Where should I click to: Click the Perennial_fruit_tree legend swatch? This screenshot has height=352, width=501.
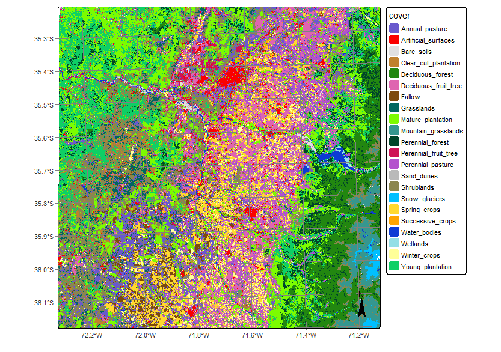coord(394,153)
